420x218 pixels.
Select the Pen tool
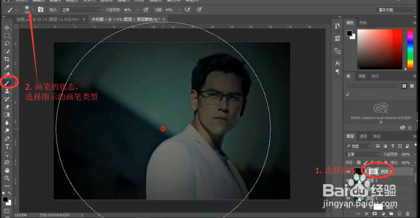[x=7, y=139]
